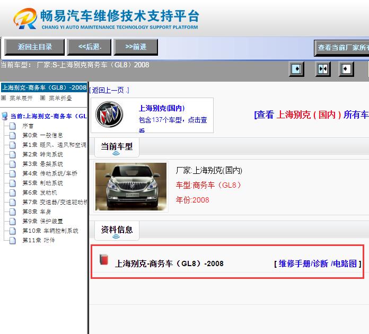Click the page icon beside 第7章 变速器
Screen dimensions: 369x334
click(x=13, y=202)
